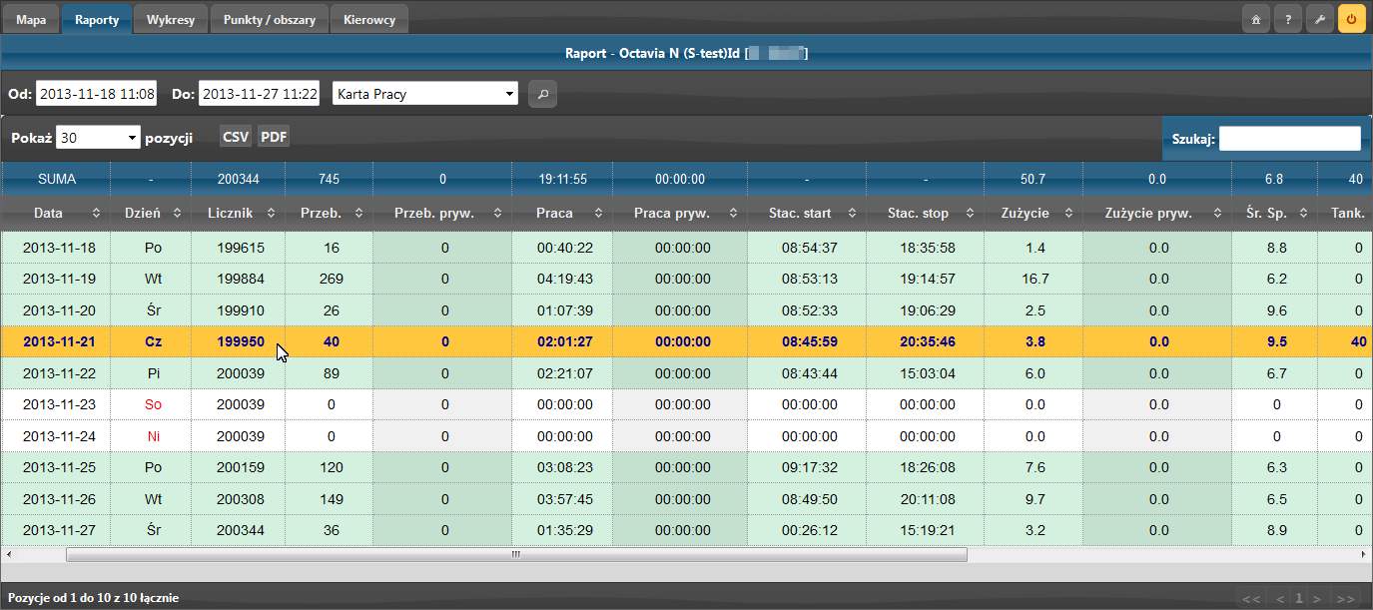The width and height of the screenshot is (1373, 610).
Task: Click the horizontal table scrollbar
Action: click(x=516, y=554)
